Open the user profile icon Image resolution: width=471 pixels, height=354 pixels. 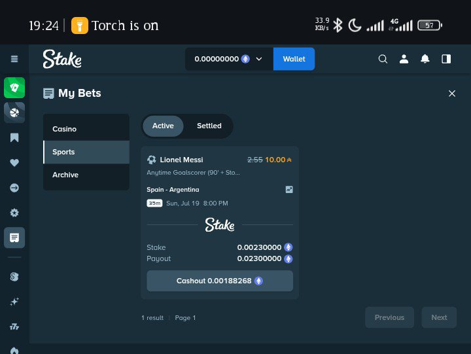[x=404, y=59]
